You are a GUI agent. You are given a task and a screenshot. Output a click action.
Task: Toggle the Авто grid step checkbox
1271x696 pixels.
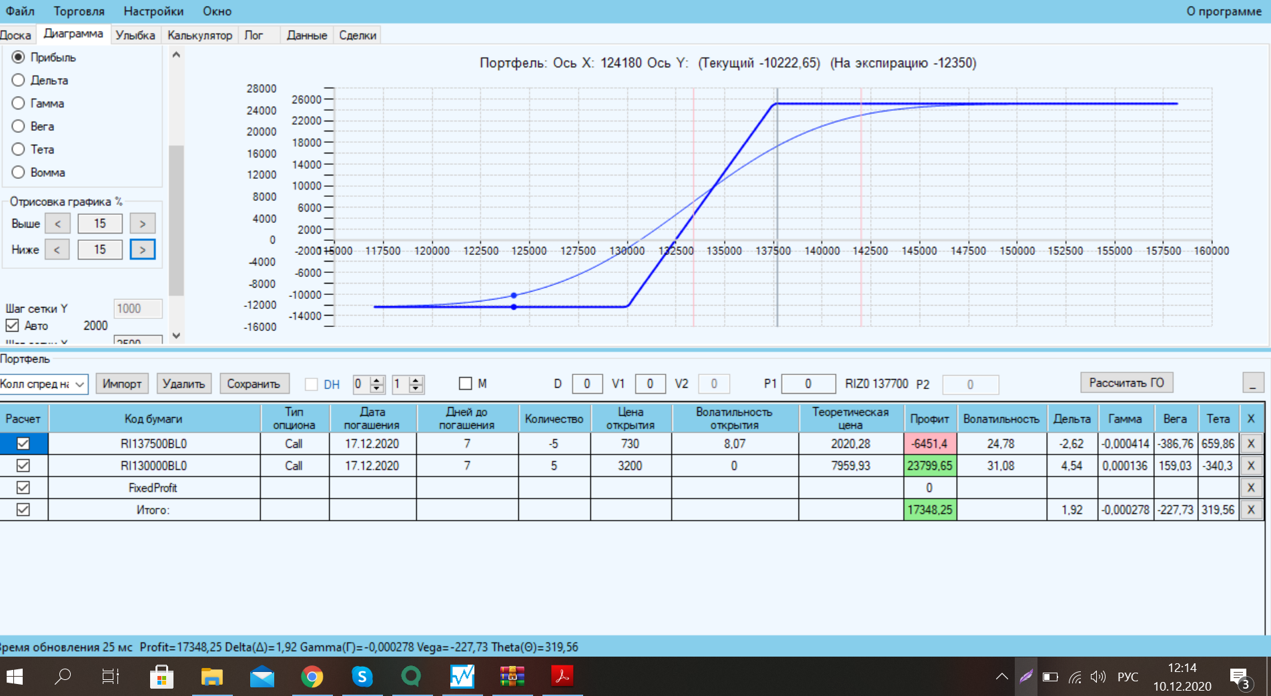tap(12, 326)
